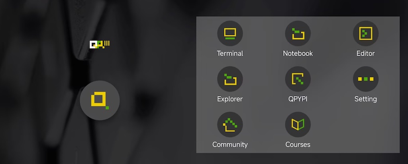This screenshot has width=408, height=164.
Task: Click the Courses text label
Action: pyautogui.click(x=298, y=145)
